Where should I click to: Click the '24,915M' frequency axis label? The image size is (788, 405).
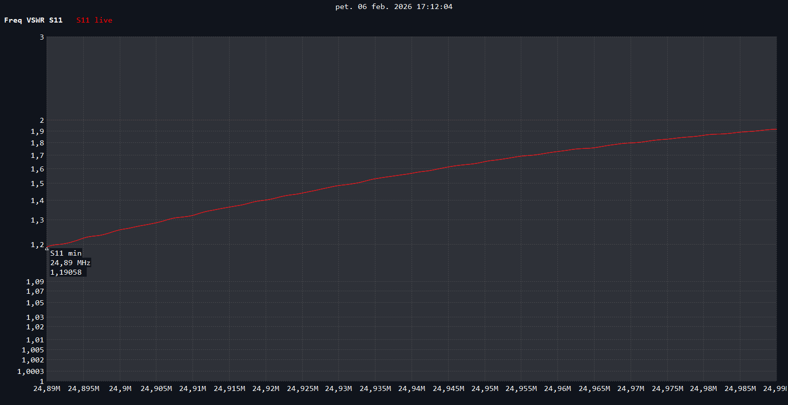point(229,388)
